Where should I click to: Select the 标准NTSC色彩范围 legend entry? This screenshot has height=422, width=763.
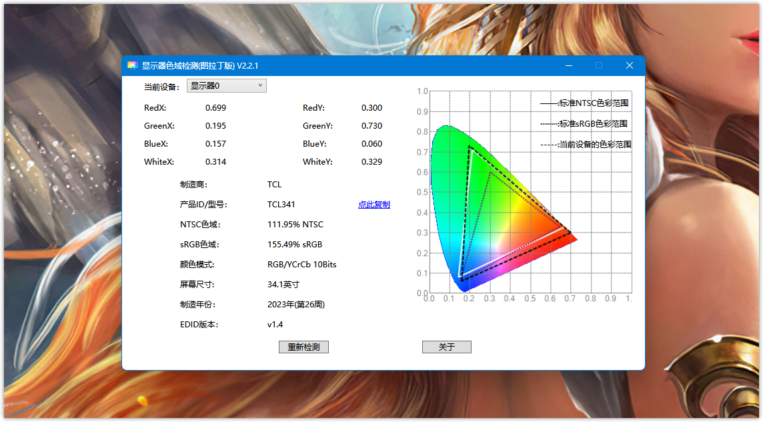(584, 103)
